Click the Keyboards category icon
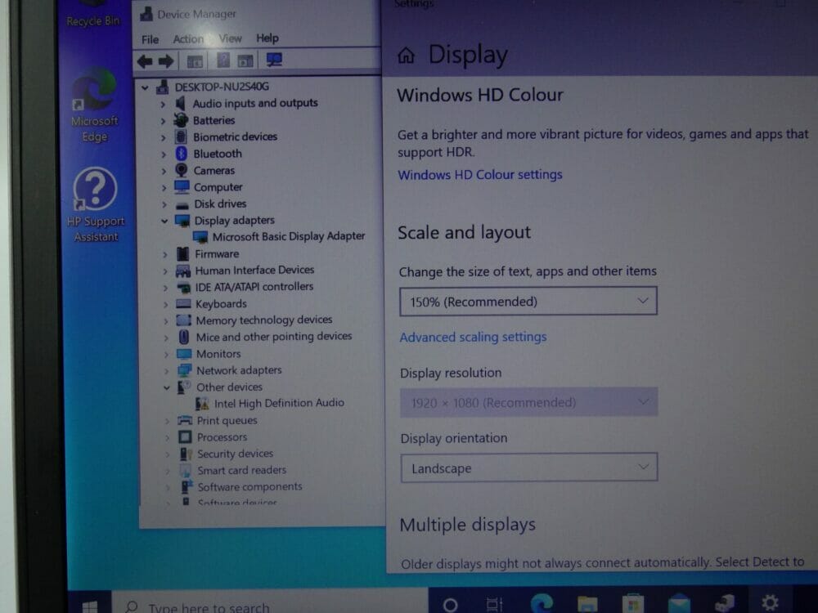 tap(183, 303)
